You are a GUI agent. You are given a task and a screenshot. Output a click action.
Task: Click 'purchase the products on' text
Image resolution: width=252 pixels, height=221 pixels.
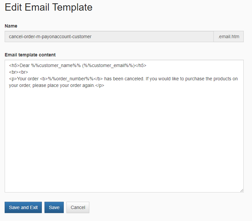pyautogui.click(x=211, y=79)
